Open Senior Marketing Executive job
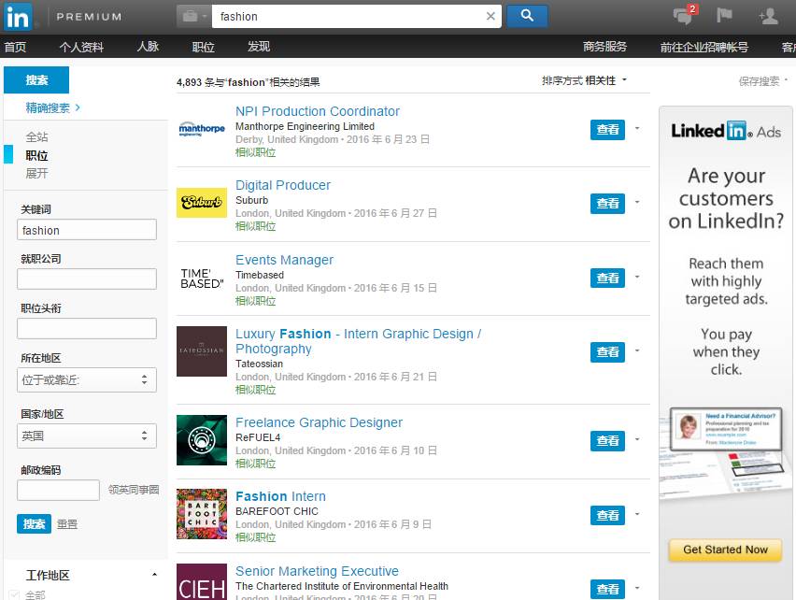Image resolution: width=796 pixels, height=600 pixels. [317, 571]
